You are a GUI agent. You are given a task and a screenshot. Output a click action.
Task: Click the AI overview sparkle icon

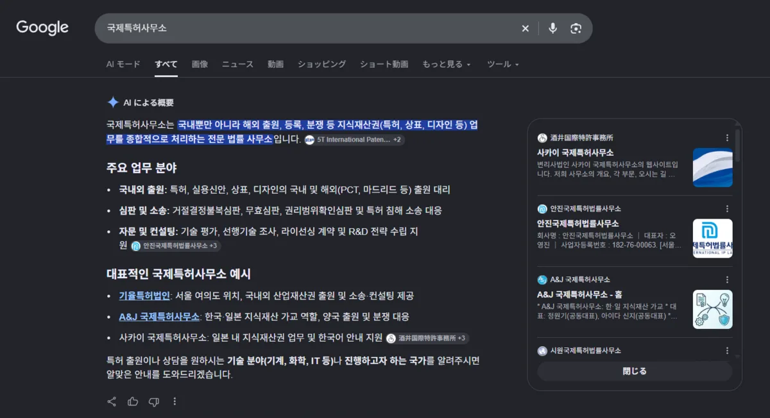coord(113,103)
